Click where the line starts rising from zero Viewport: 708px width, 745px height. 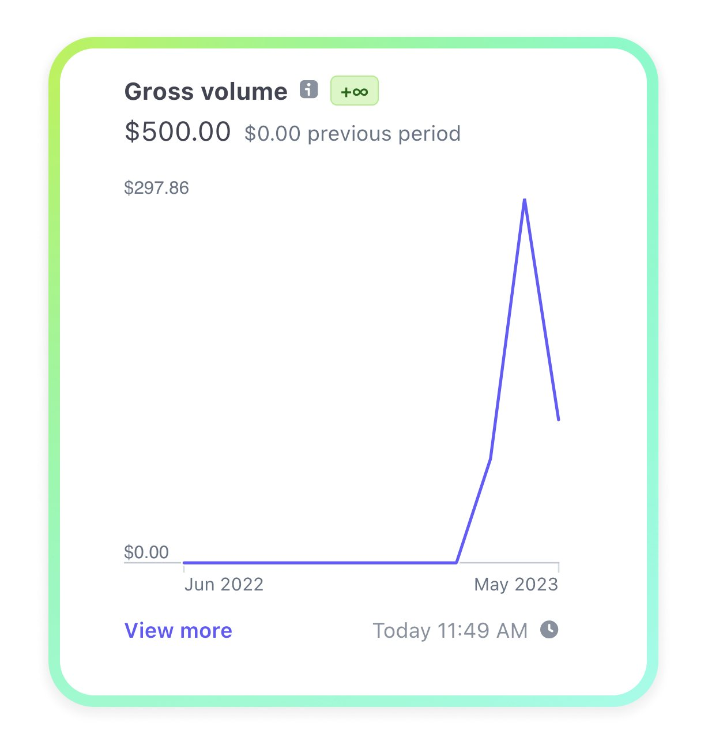pos(457,562)
